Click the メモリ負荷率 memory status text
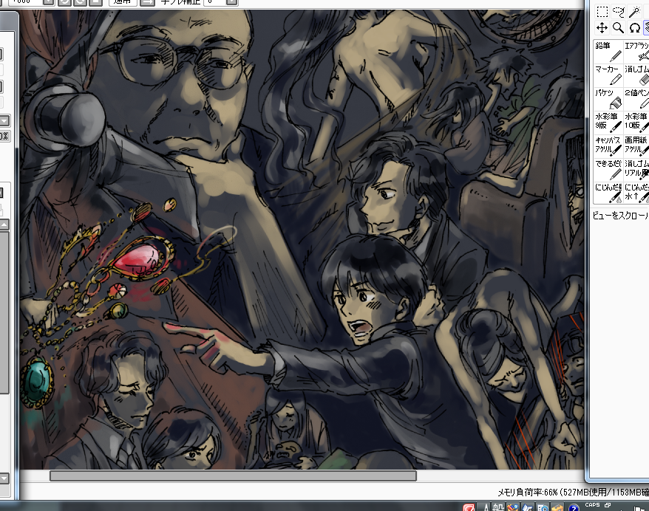Viewport: 649px width, 511px height. (x=574, y=493)
